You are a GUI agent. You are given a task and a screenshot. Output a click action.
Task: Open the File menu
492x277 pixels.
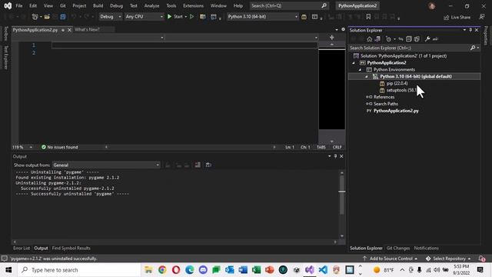[19, 5]
